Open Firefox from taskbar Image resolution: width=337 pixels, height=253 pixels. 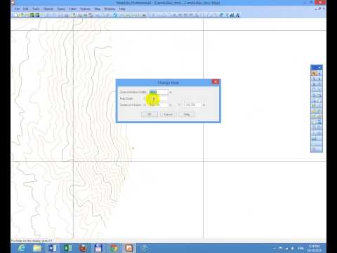coord(83,248)
